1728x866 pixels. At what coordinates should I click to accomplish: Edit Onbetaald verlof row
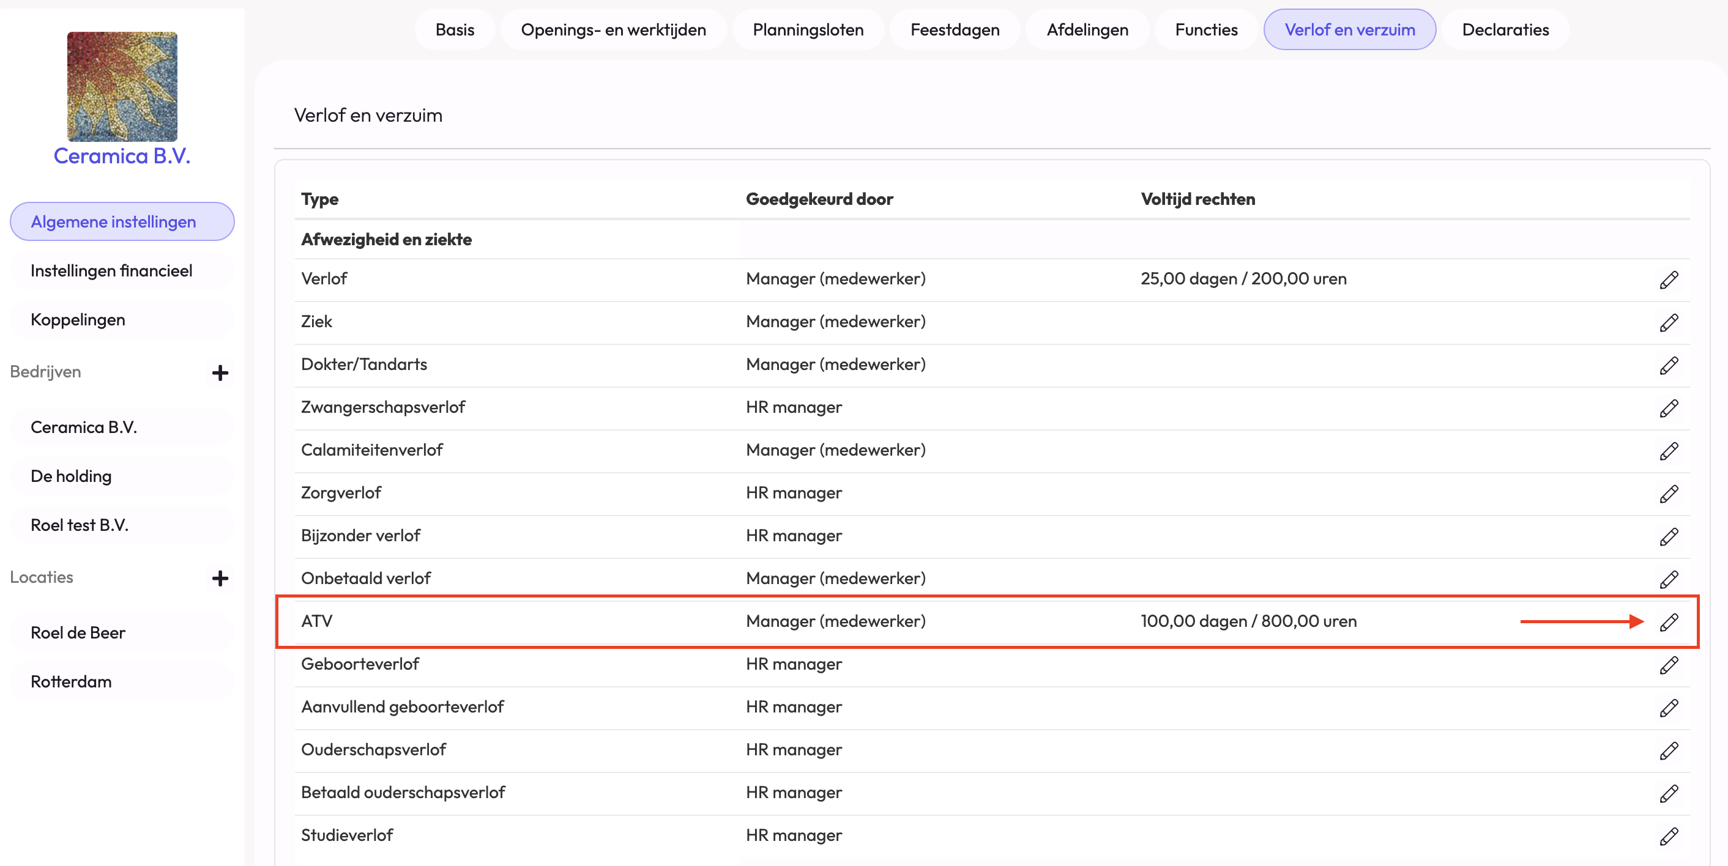point(1668,579)
